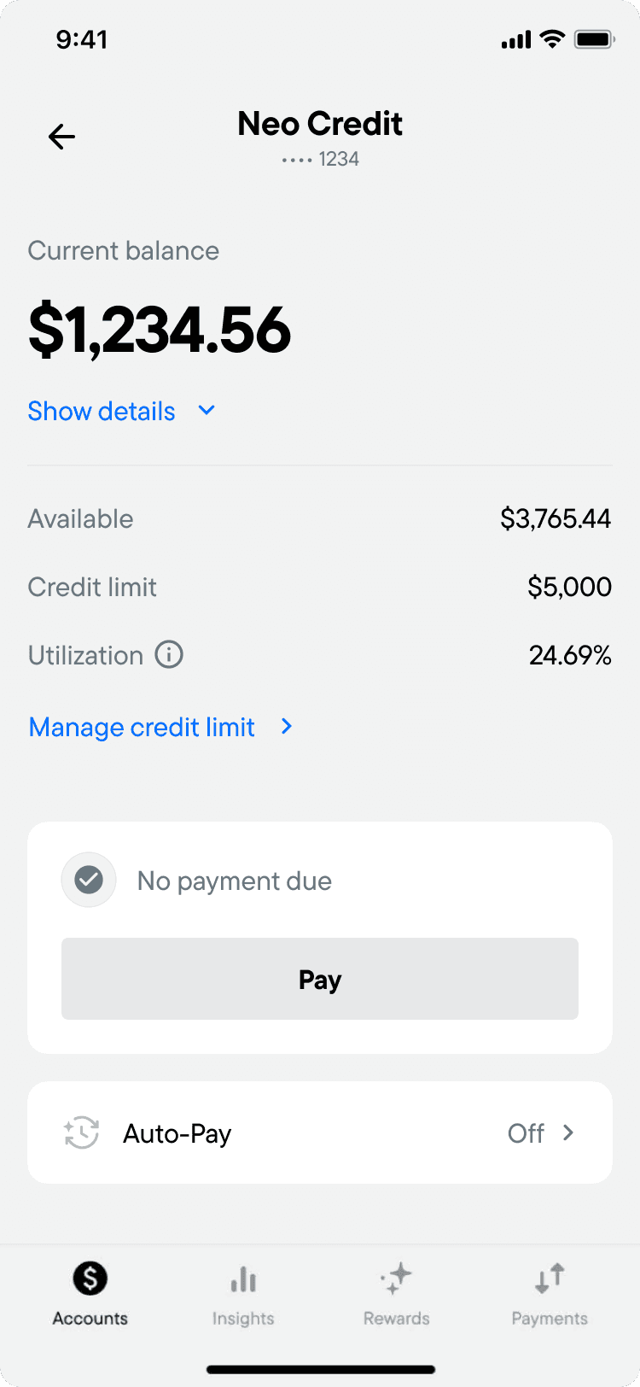Image resolution: width=640 pixels, height=1387 pixels.
Task: Tap the Wi-Fi status icon
Action: [x=553, y=39]
